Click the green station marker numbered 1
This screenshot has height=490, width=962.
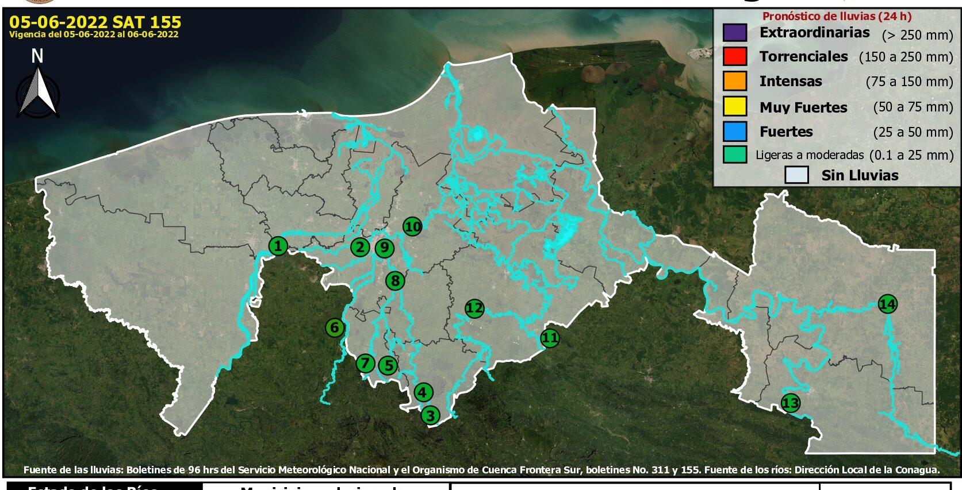pos(278,246)
